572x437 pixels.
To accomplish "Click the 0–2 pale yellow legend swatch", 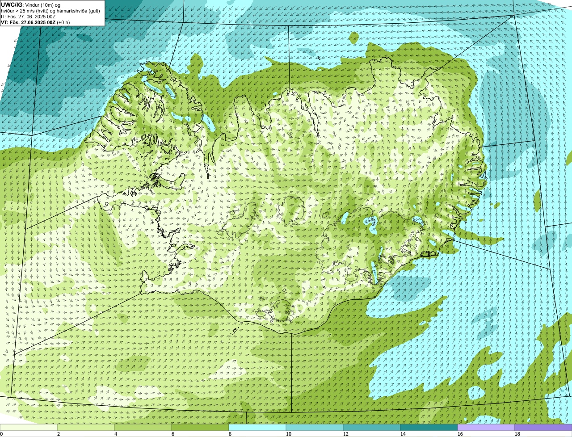I will pos(29,428).
